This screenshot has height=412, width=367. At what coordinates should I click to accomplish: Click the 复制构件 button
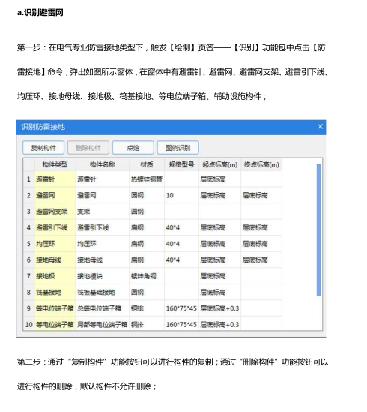point(43,147)
